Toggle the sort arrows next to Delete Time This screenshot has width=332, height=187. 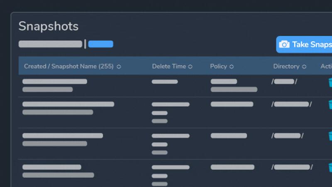[190, 66]
